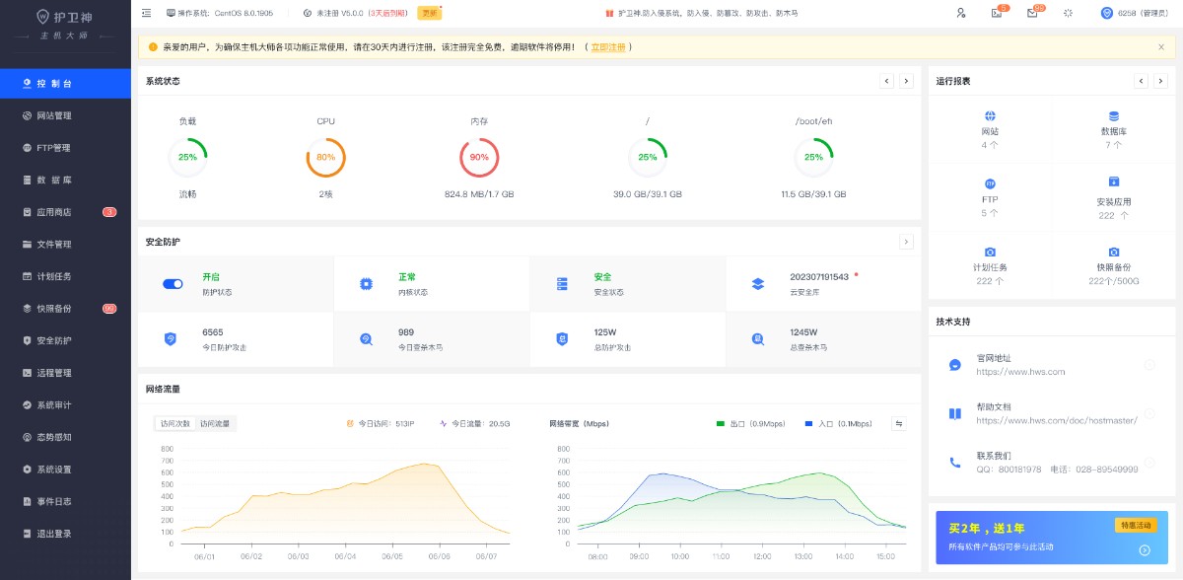Click the 数据库 icon in 运行报表
Screen dimensions: 1183x580
pyautogui.click(x=1113, y=116)
